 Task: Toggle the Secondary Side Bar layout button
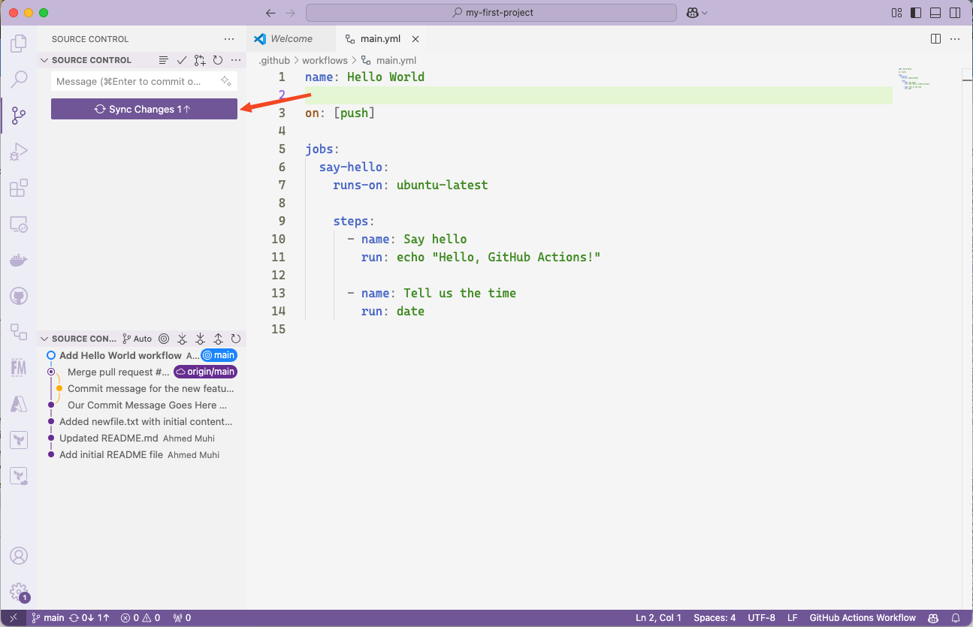point(955,13)
